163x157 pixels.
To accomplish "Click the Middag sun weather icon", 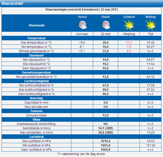I will pos(150,25).
